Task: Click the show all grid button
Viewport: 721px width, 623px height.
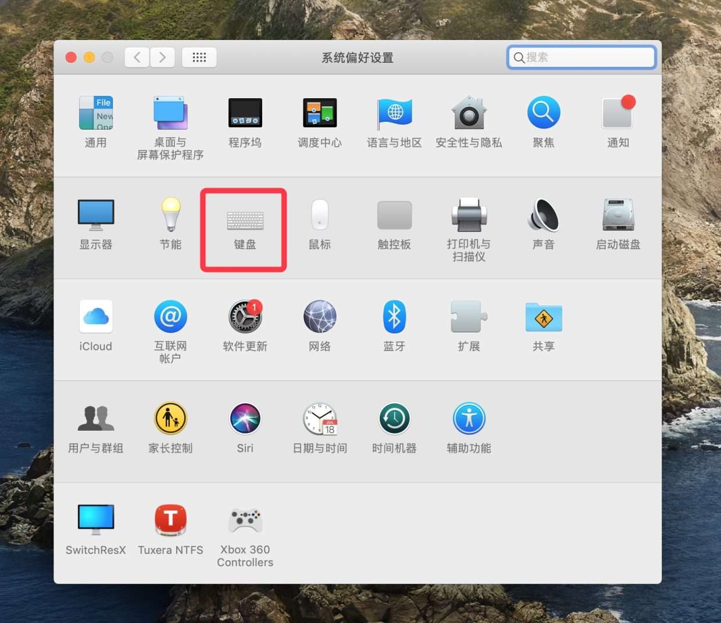Action: point(199,57)
